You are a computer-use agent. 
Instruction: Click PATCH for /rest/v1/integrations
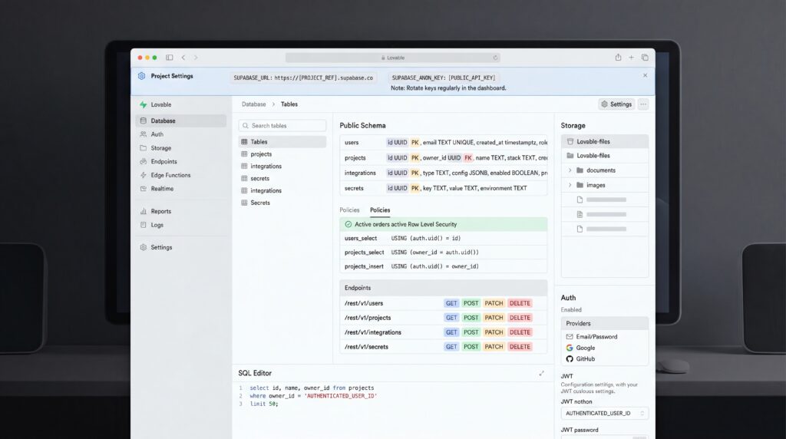click(x=494, y=332)
